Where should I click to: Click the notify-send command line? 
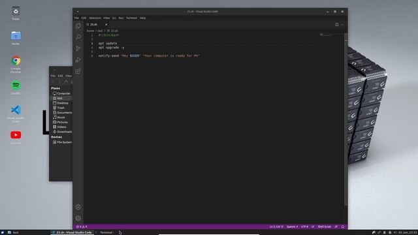149,56
